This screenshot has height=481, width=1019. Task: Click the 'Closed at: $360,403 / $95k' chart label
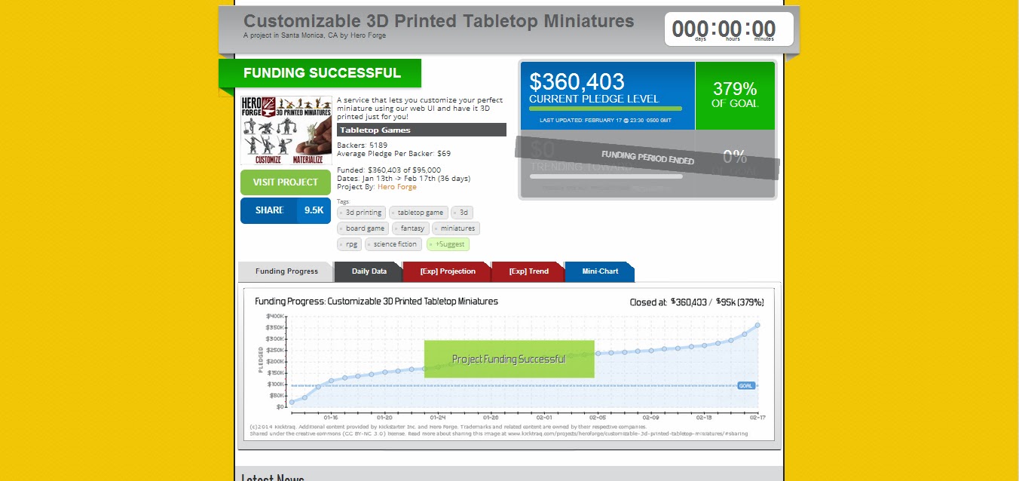coord(697,302)
